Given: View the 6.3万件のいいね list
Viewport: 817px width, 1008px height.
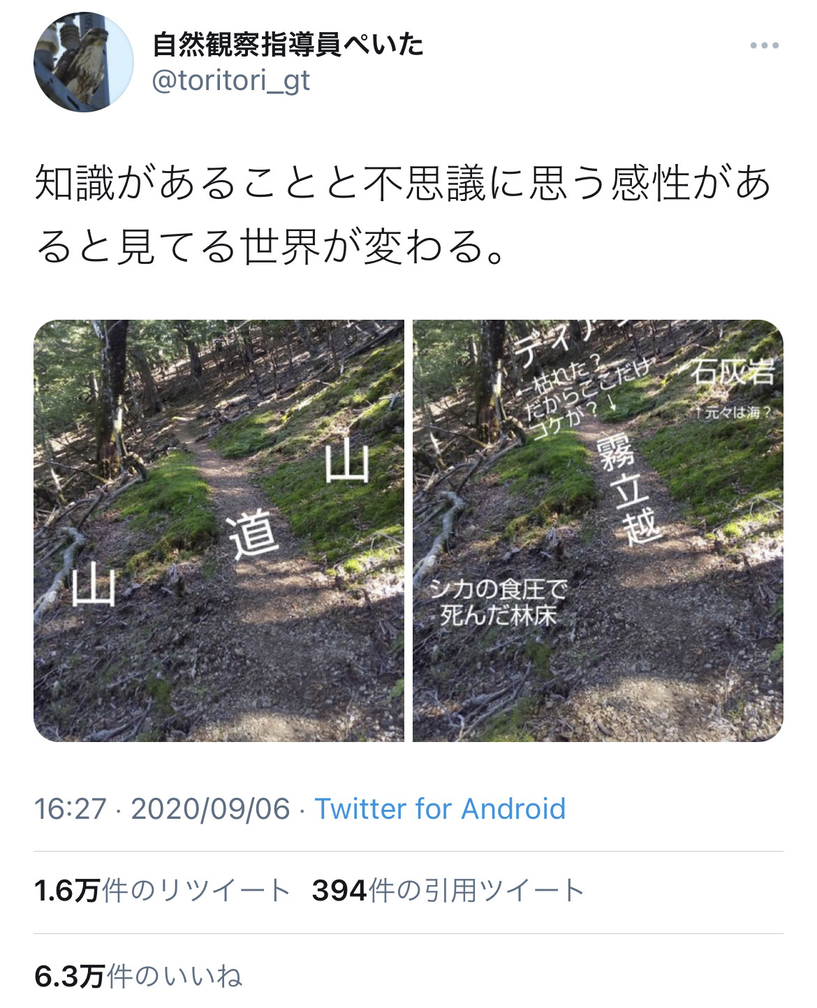Looking at the screenshot, I should pyautogui.click(x=138, y=976).
